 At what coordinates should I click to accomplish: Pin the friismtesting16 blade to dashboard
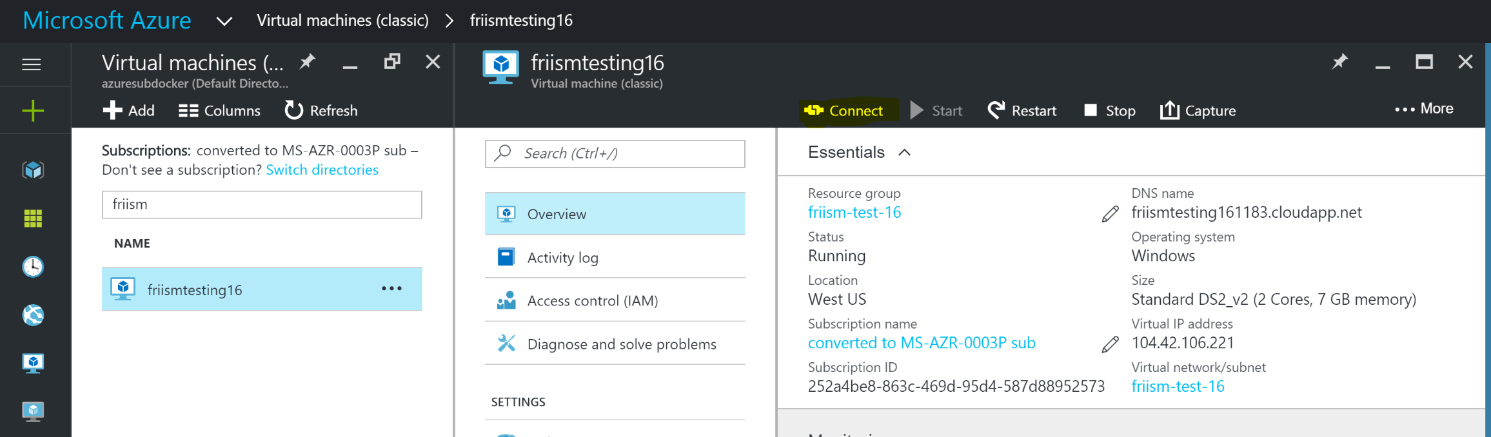tap(1340, 62)
